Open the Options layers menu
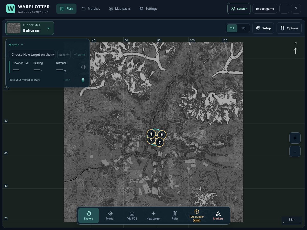 pyautogui.click(x=289, y=28)
